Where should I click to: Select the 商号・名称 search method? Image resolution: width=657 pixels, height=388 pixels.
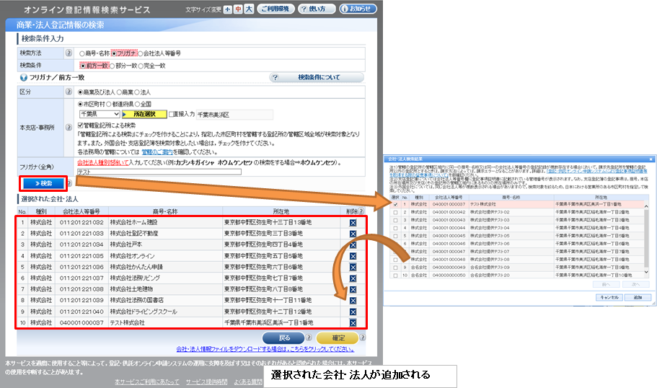click(x=81, y=53)
